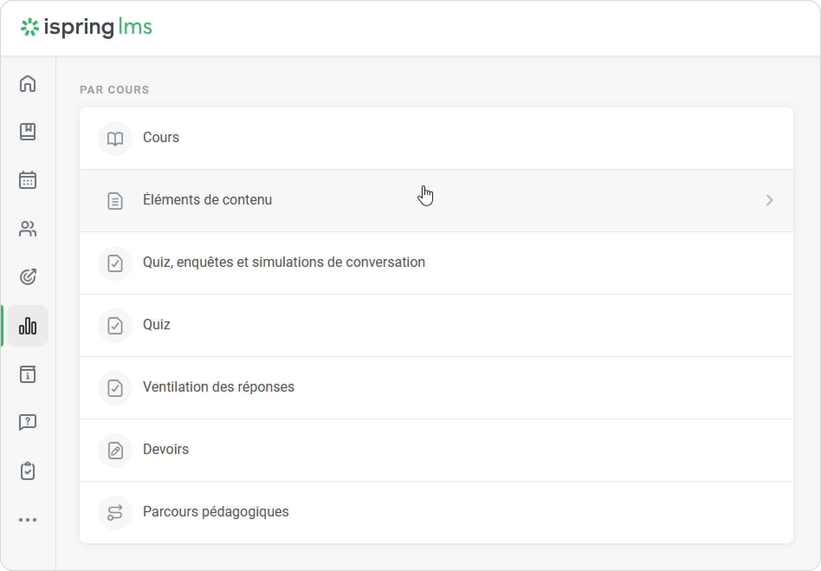Open the Quiz report row
The image size is (821, 571).
(156, 324)
